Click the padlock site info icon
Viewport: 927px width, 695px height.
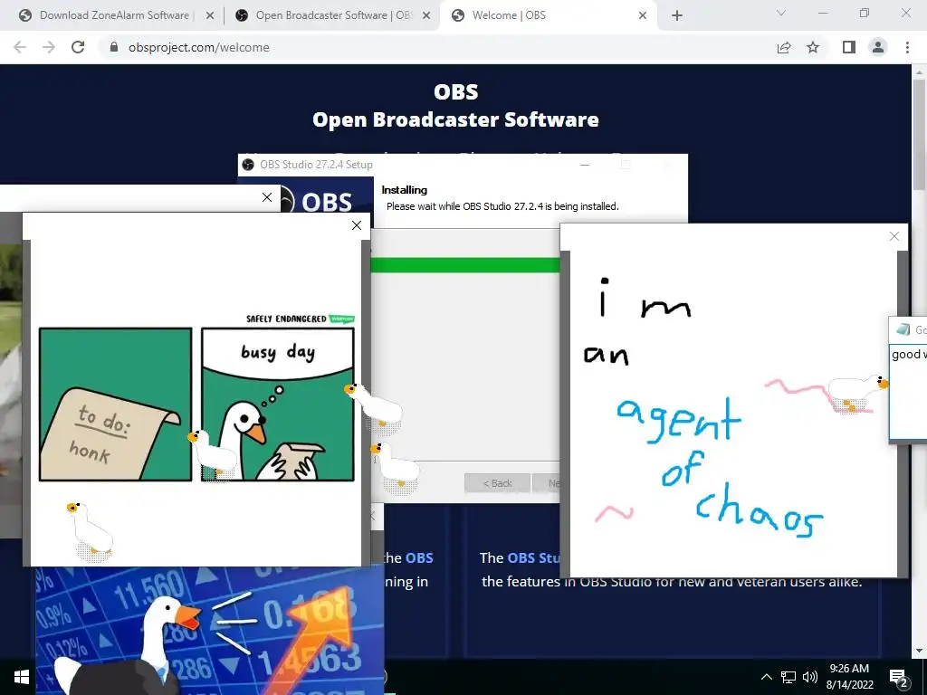point(114,47)
